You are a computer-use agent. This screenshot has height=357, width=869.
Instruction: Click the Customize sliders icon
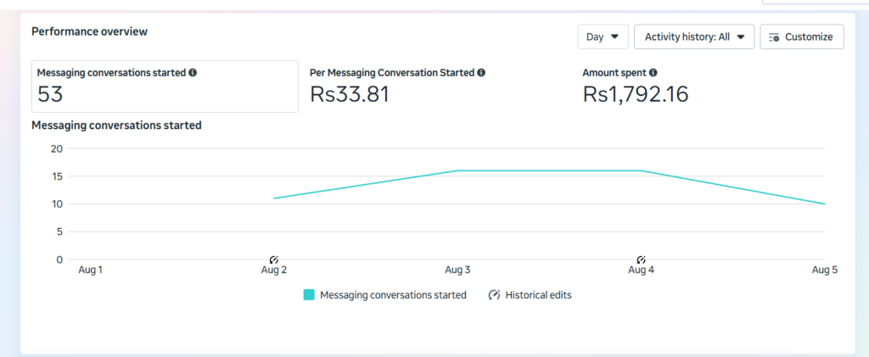pyautogui.click(x=774, y=37)
